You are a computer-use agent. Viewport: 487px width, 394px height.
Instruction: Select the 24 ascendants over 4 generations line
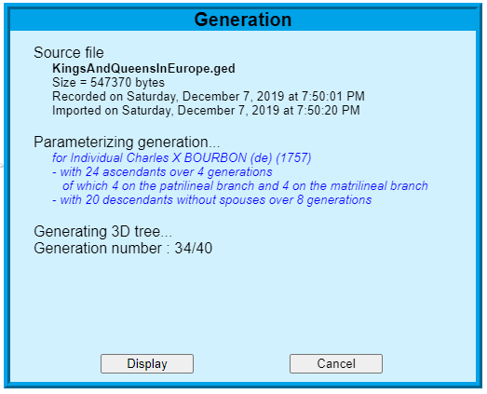click(162, 171)
